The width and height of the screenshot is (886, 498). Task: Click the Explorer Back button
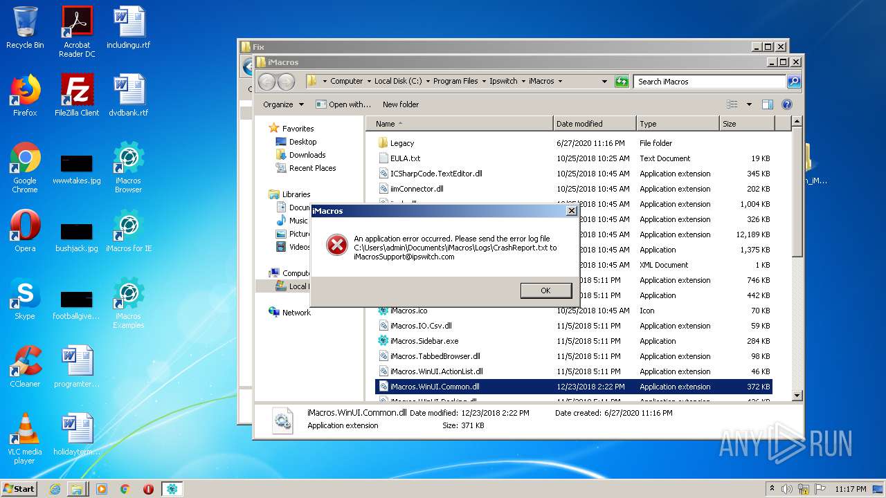tap(267, 82)
